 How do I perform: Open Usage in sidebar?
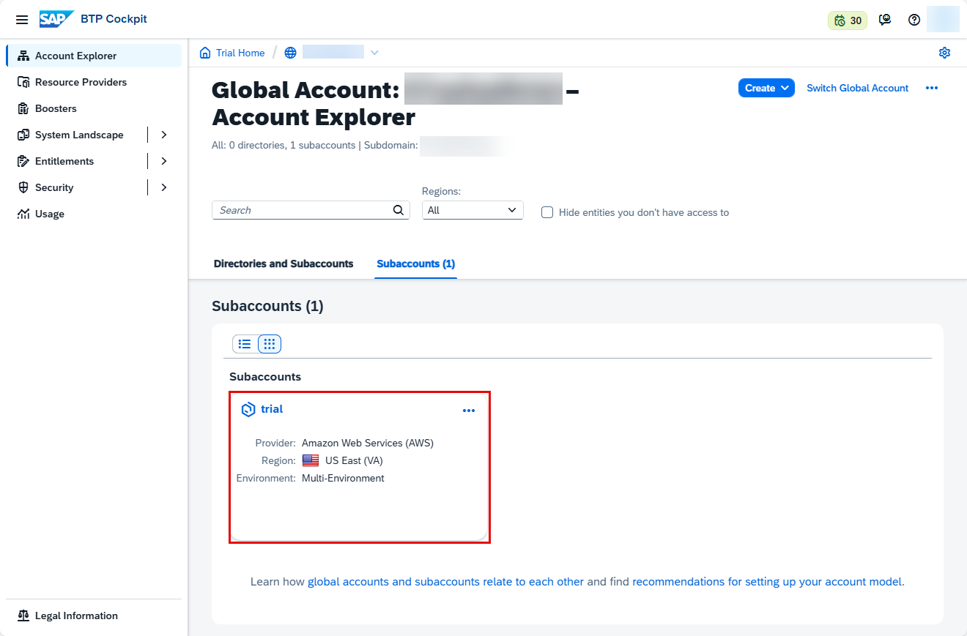click(50, 214)
